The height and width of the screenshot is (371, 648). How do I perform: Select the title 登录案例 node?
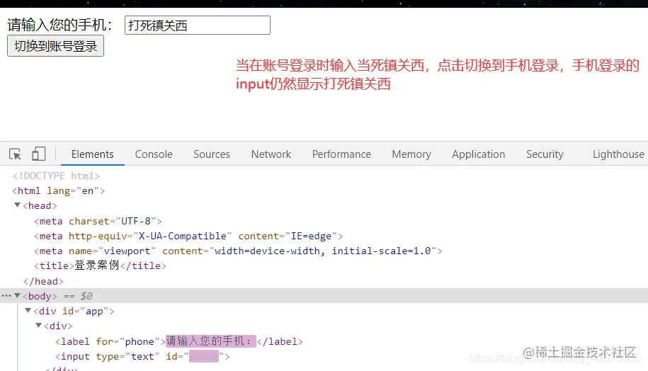pyautogui.click(x=100, y=266)
